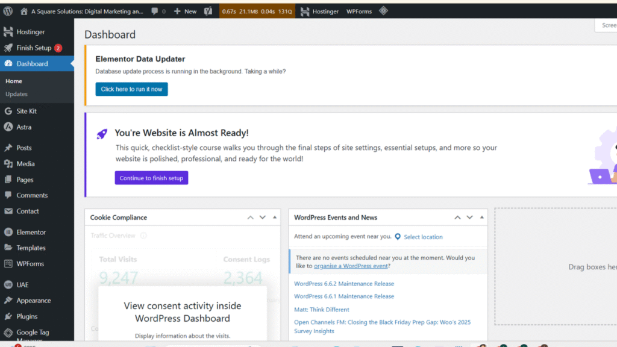Open Google Tag Manager menu
The width and height of the screenshot is (617, 347).
[37, 334]
